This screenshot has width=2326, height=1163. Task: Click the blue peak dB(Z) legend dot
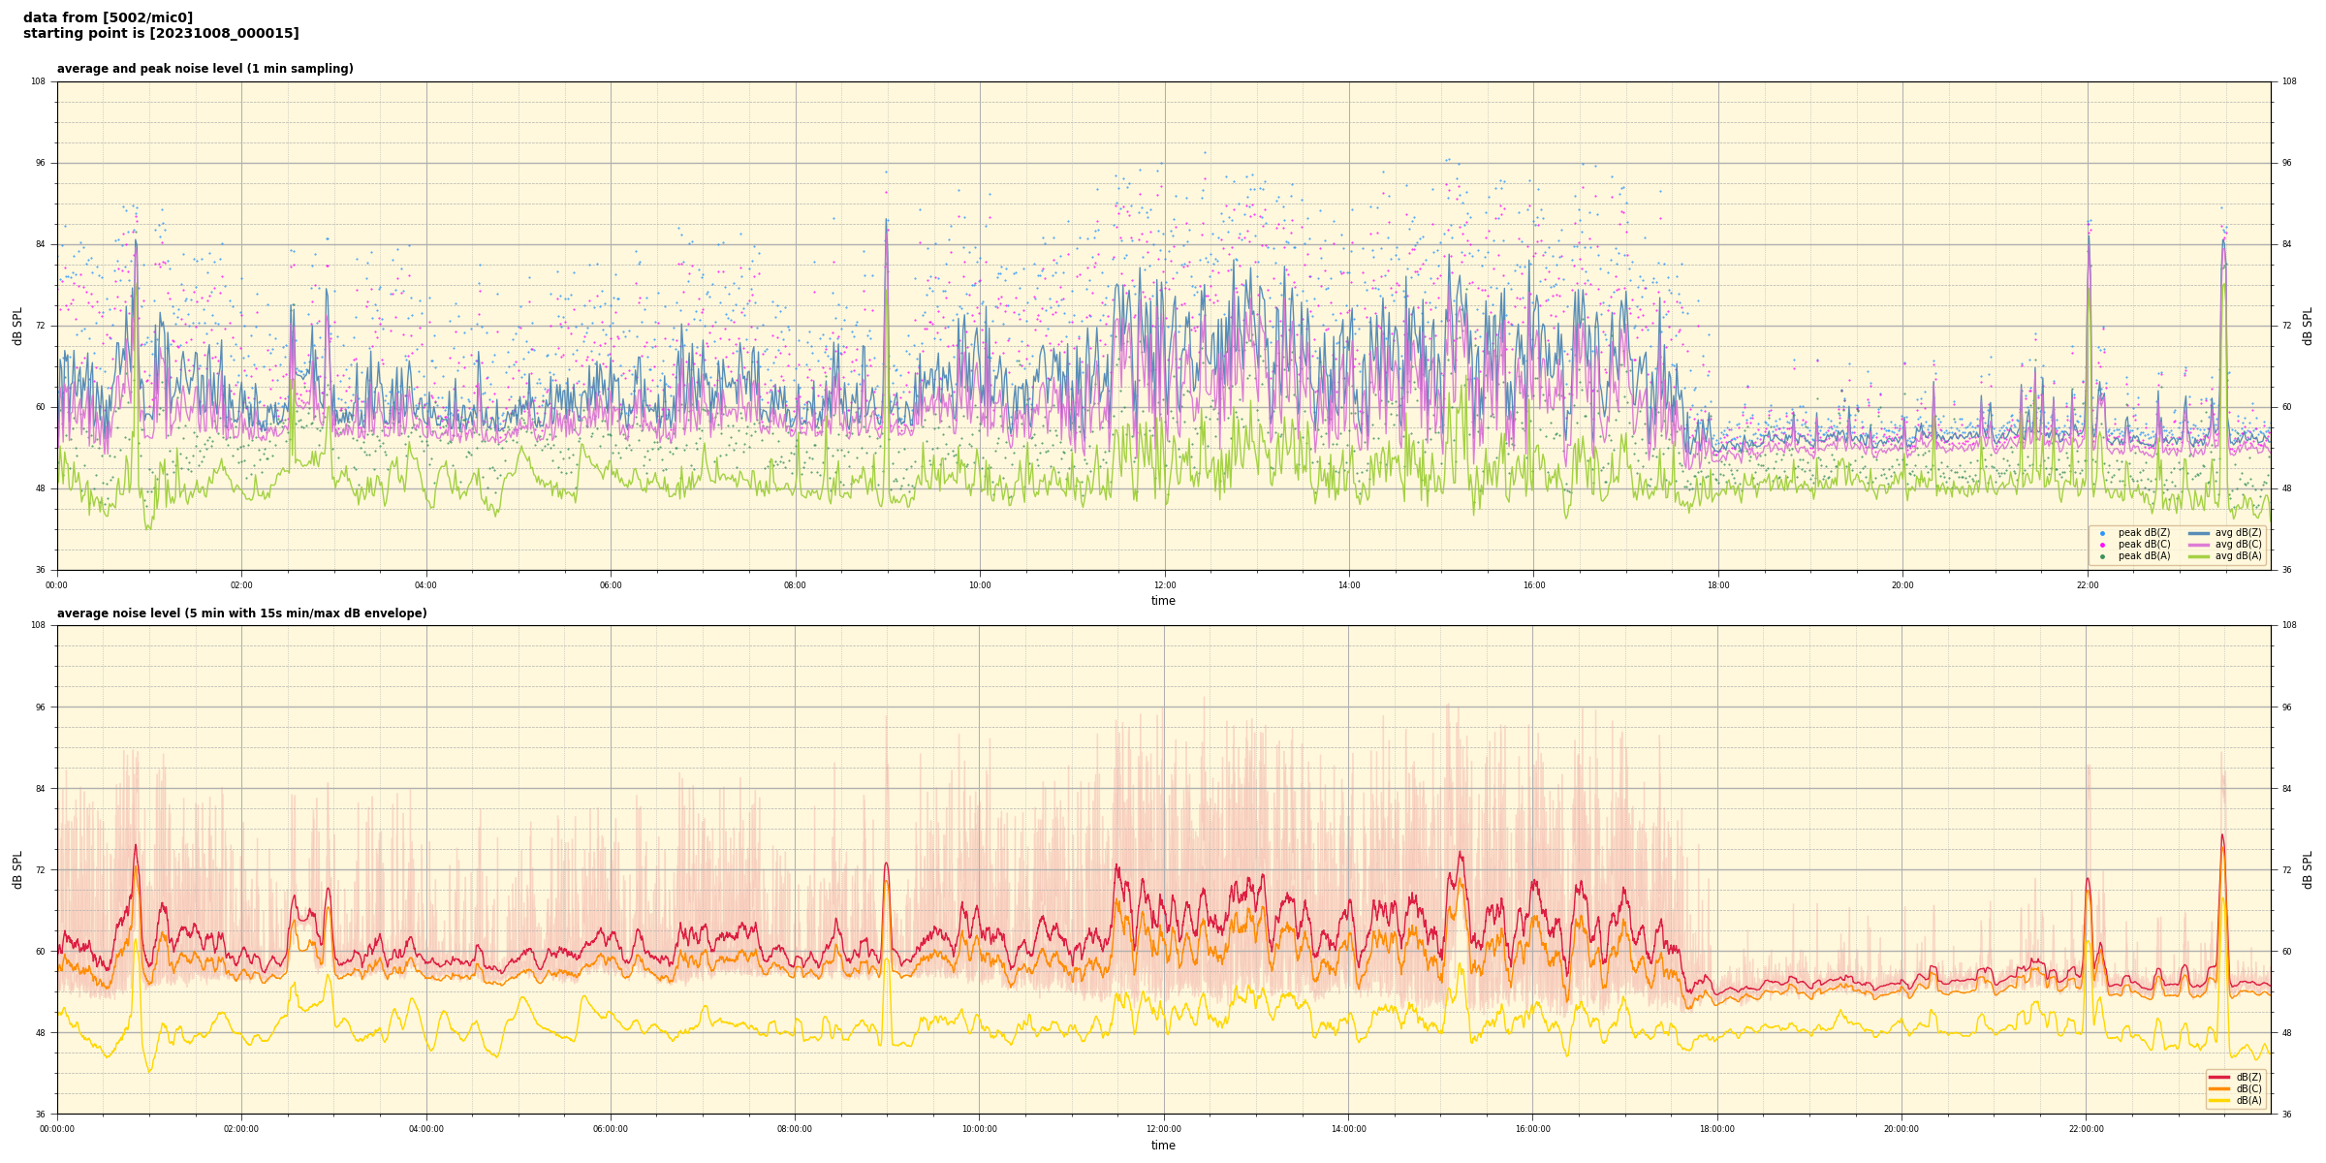tap(2102, 533)
